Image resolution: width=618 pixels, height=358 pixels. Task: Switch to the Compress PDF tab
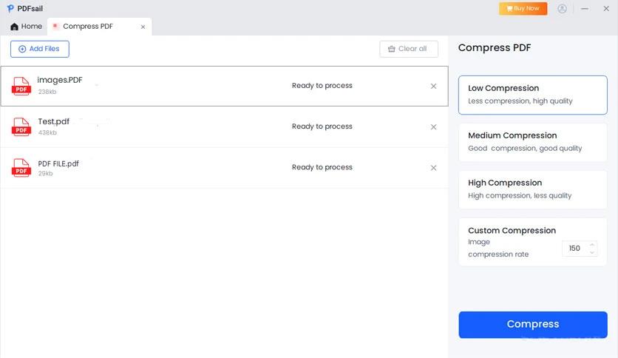(87, 27)
